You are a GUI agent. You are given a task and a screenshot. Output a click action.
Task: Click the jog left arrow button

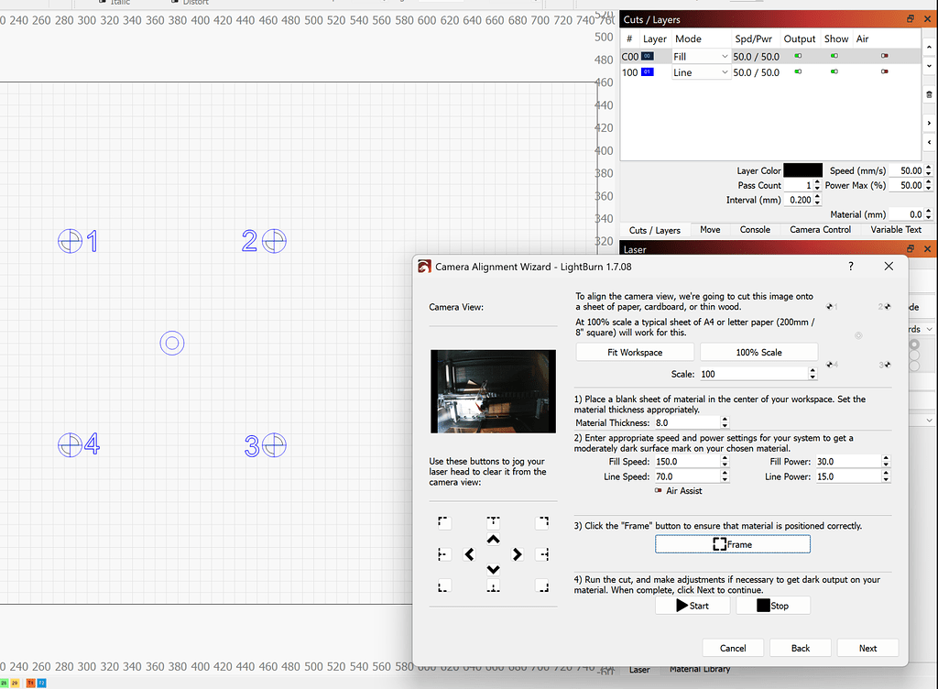pos(470,554)
